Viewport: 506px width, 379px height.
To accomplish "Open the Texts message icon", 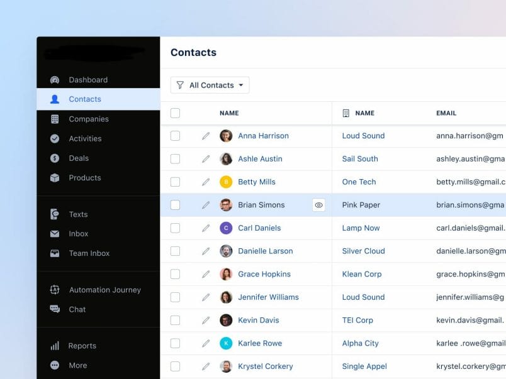I will click(x=55, y=214).
